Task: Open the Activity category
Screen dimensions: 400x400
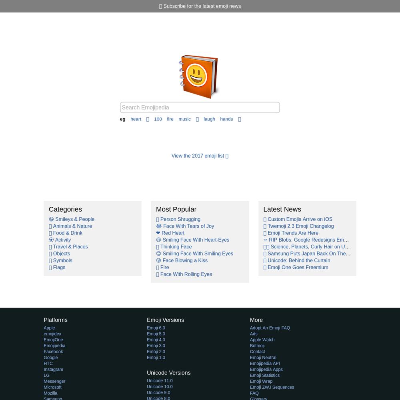Action: (x=60, y=240)
